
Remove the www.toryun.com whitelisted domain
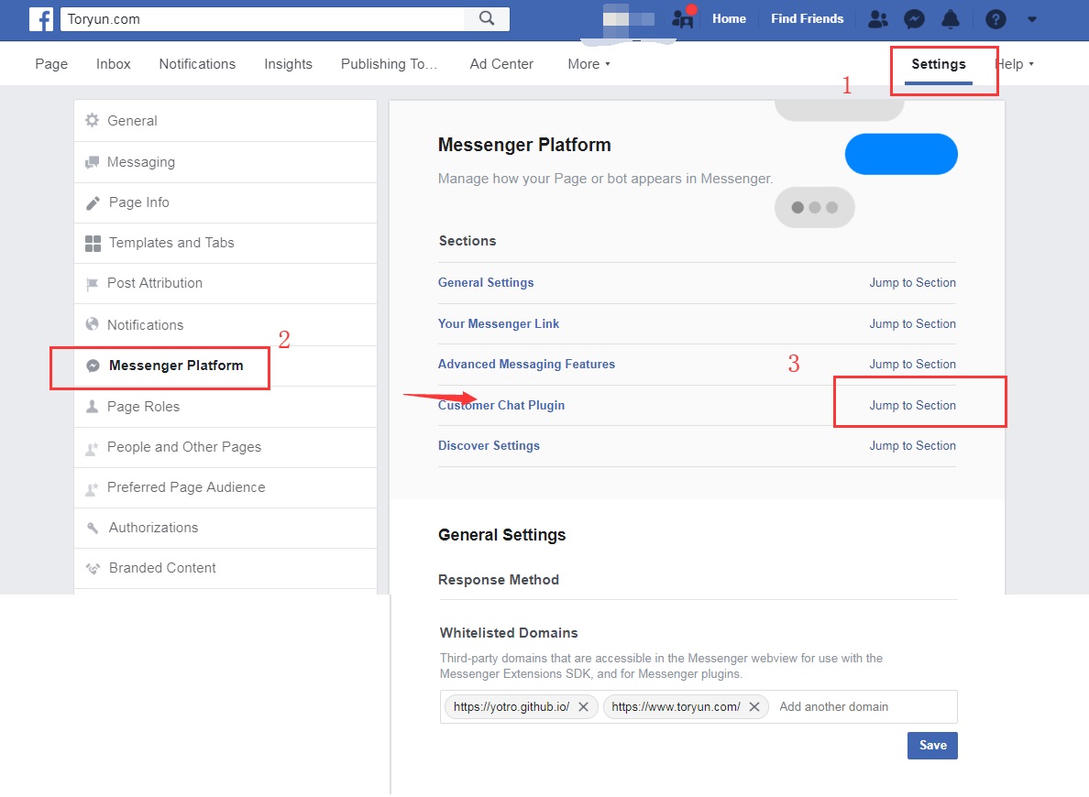click(x=754, y=706)
